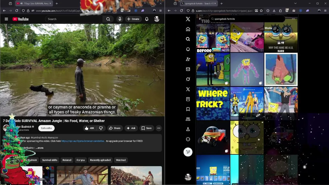Select the Related chip
This screenshot has width=329, height=185.
tap(67, 160)
